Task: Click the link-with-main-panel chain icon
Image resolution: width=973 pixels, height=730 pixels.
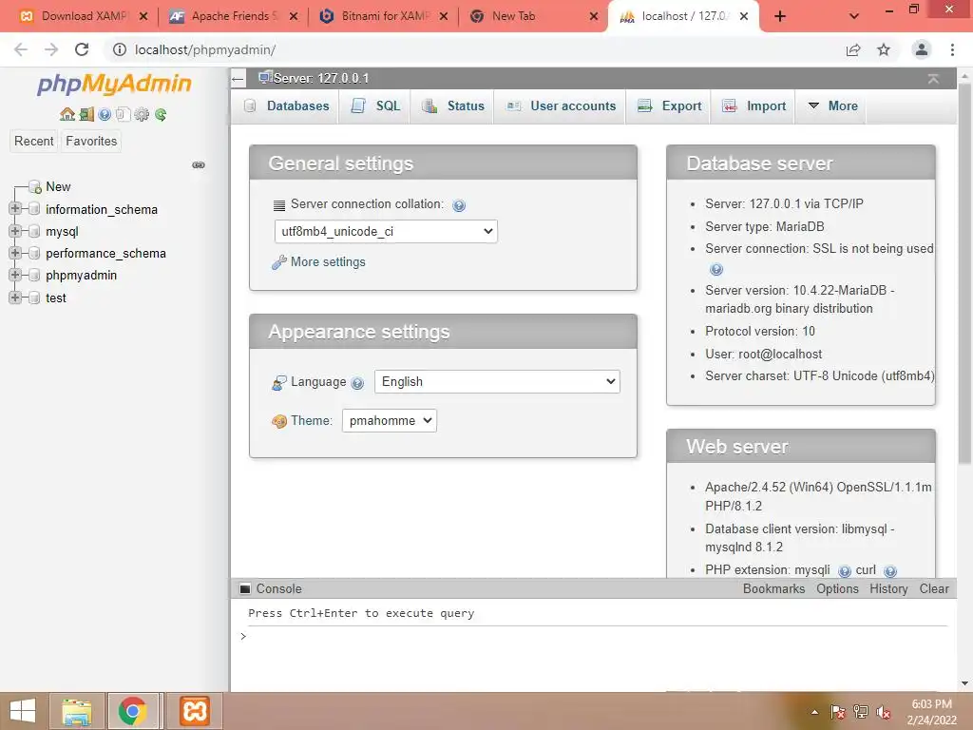Action: pos(199,165)
